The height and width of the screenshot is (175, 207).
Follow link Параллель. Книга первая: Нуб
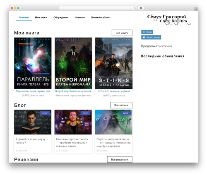[x=33, y=91]
